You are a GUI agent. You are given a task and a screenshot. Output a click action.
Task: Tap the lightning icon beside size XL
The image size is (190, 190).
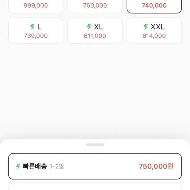click(89, 27)
